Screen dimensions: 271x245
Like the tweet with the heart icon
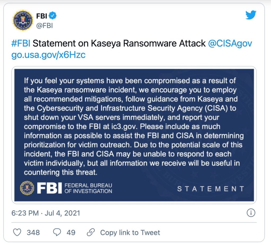pos(17,233)
